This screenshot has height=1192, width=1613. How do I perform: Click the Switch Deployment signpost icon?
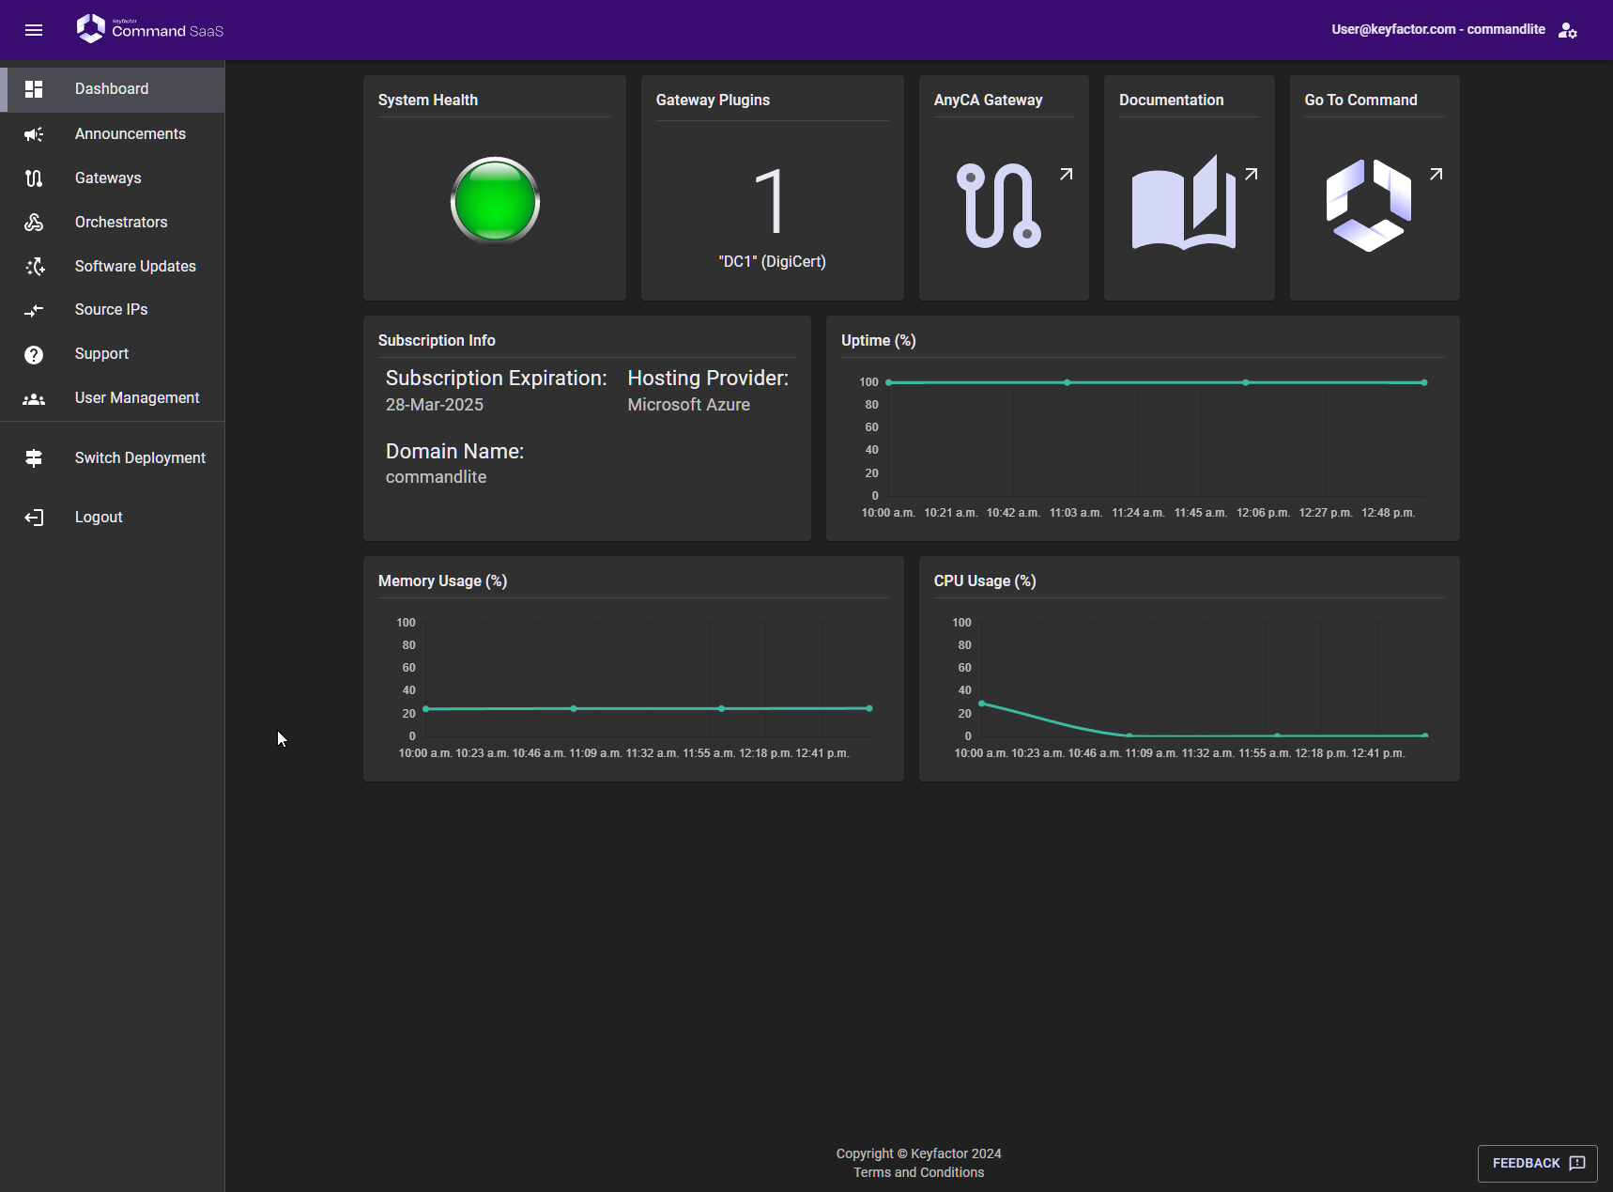pos(34,458)
